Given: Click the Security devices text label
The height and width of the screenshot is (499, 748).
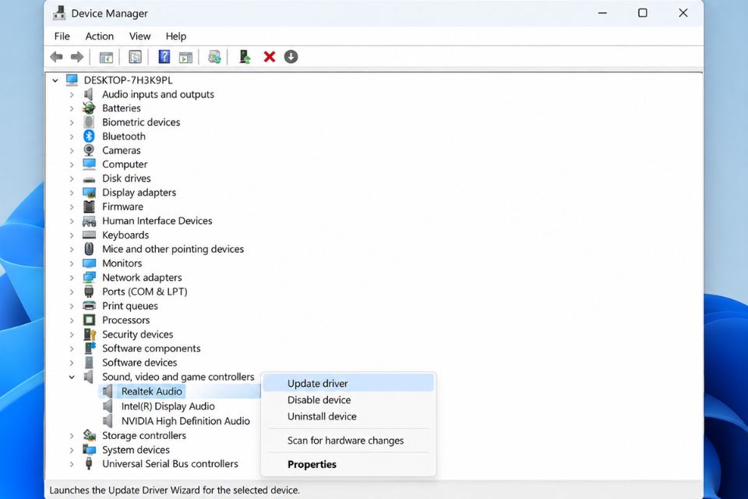Looking at the screenshot, I should (x=137, y=334).
